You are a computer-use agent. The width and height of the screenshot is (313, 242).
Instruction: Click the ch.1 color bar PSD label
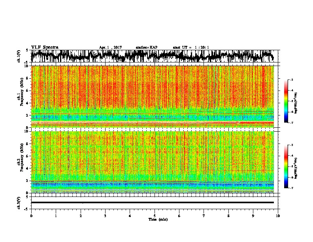coord(296,103)
